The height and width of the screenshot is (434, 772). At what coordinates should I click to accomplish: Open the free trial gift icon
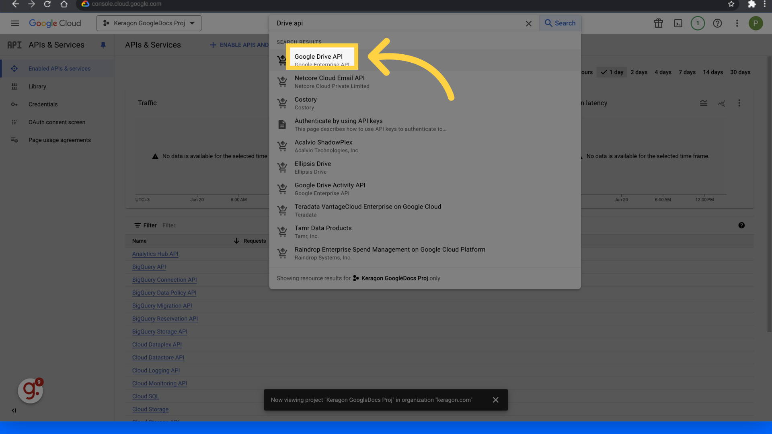click(x=658, y=23)
